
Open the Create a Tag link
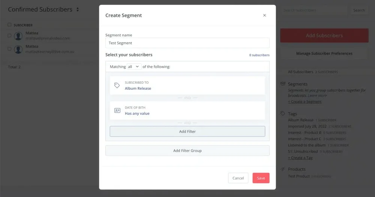click(x=300, y=158)
